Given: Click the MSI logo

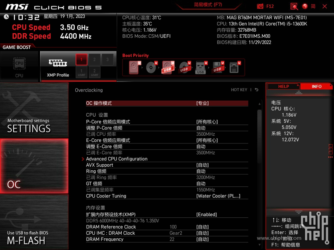Looking at the screenshot, I should tap(17, 7).
